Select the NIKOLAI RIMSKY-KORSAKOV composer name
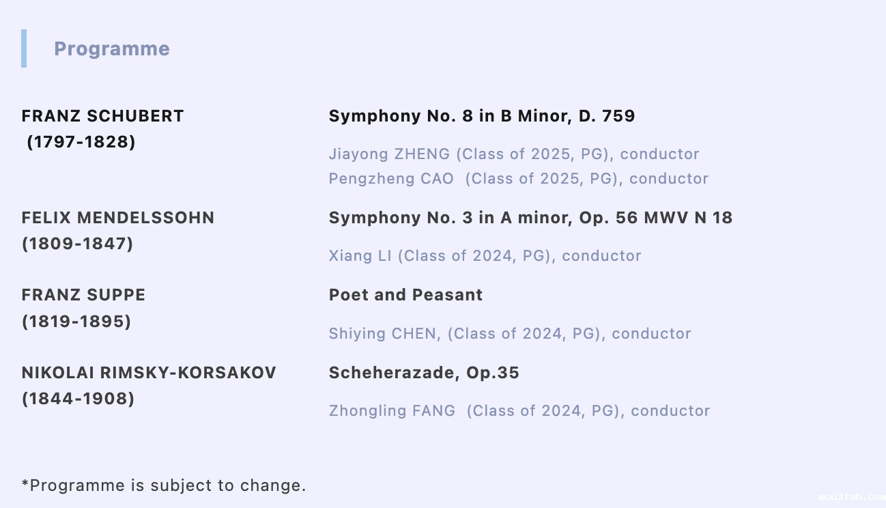The width and height of the screenshot is (886, 508). click(x=149, y=373)
